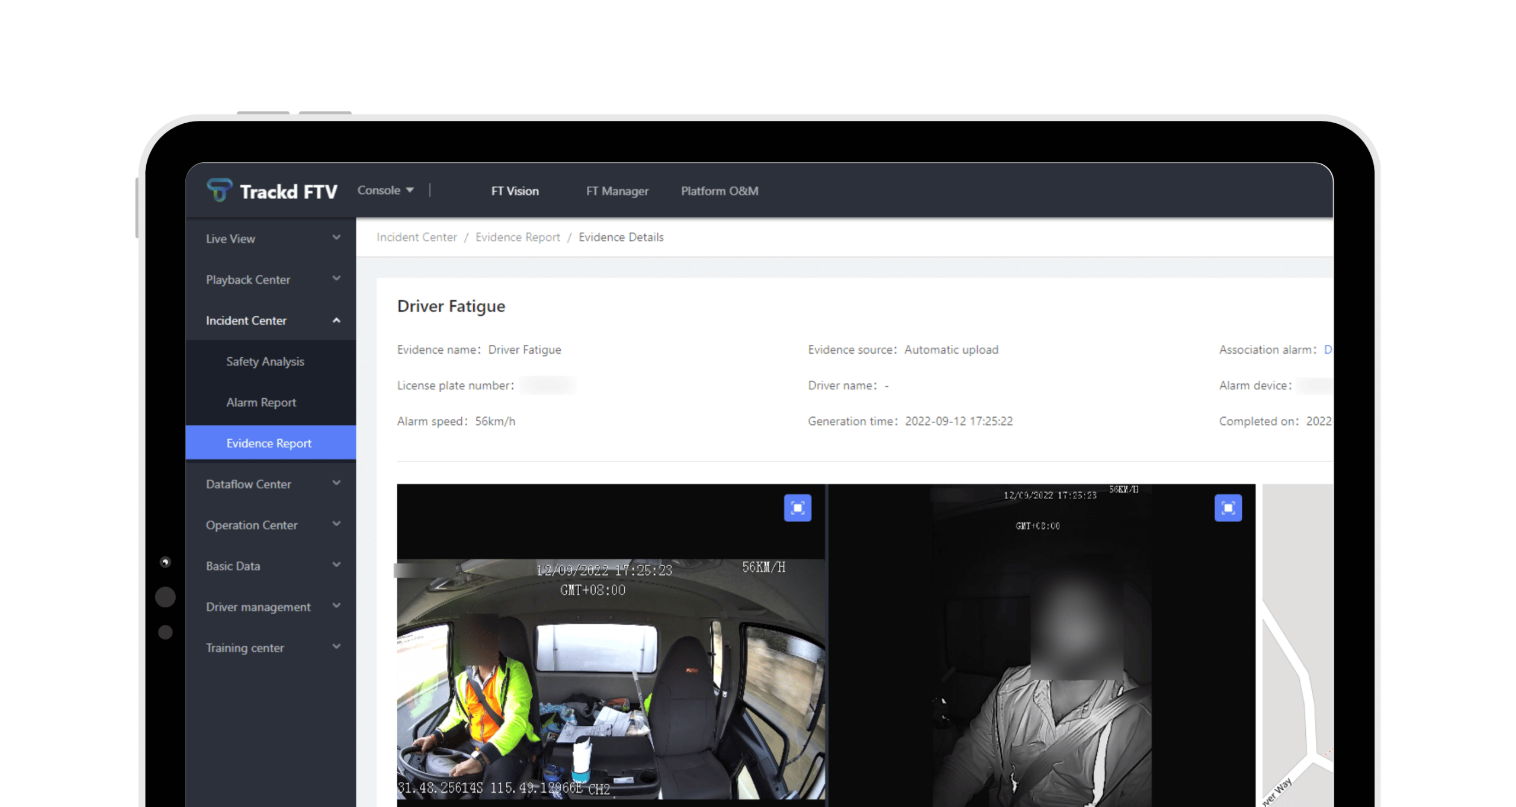Open Safety Analysis in sidebar
Viewport: 1516px width, 807px height.
pos(265,361)
